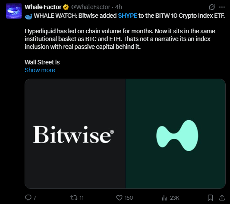
Task: View post analytics bar chart icon
Action: [164, 198]
